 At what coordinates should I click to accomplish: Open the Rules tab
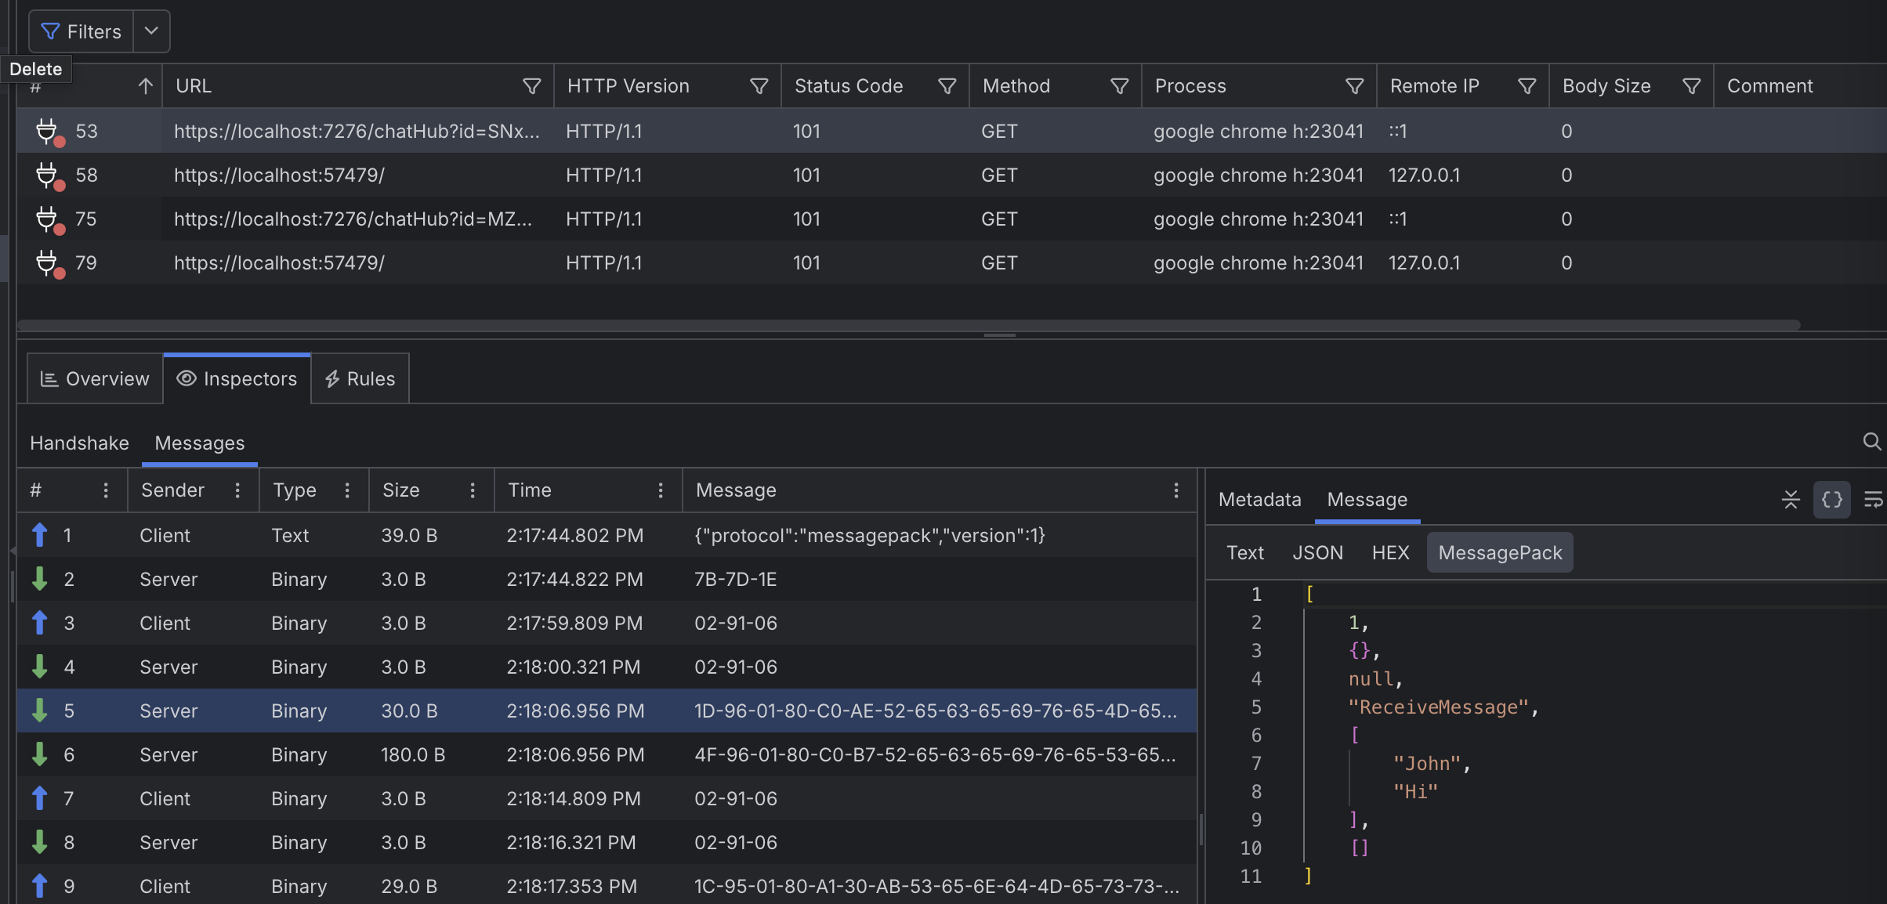click(x=360, y=379)
